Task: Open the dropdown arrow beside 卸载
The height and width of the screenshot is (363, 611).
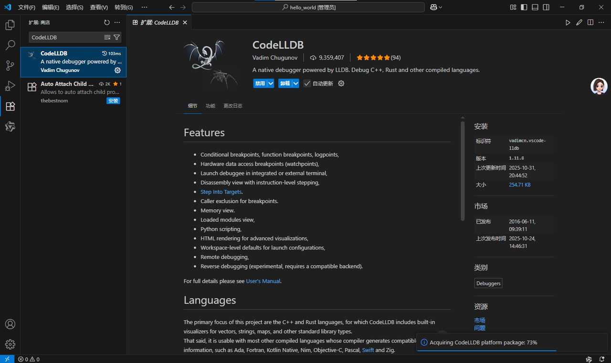Action: pyautogui.click(x=295, y=83)
